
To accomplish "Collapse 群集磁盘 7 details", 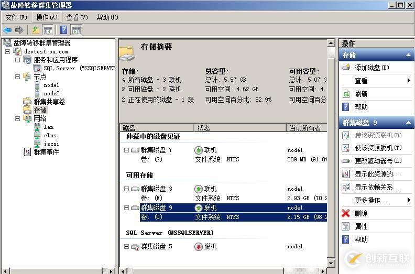I will [x=126, y=150].
